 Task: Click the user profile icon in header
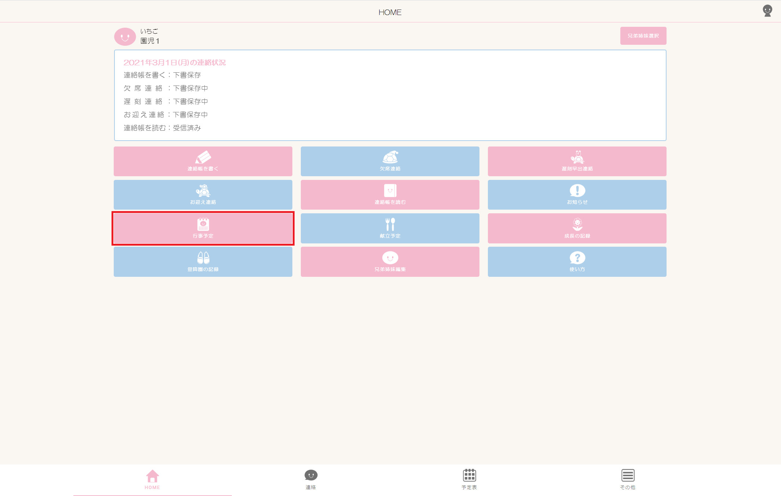point(767,11)
